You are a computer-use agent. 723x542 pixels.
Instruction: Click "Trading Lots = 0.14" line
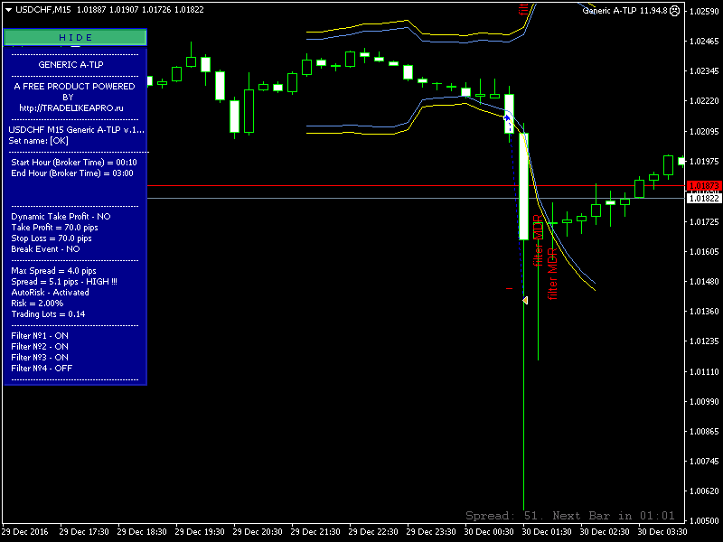[x=48, y=313]
